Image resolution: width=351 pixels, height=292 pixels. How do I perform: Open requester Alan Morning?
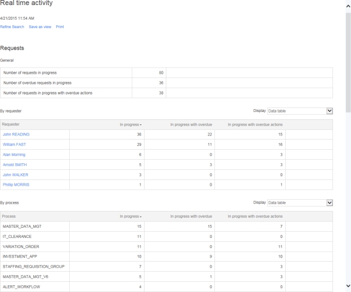coord(14,155)
